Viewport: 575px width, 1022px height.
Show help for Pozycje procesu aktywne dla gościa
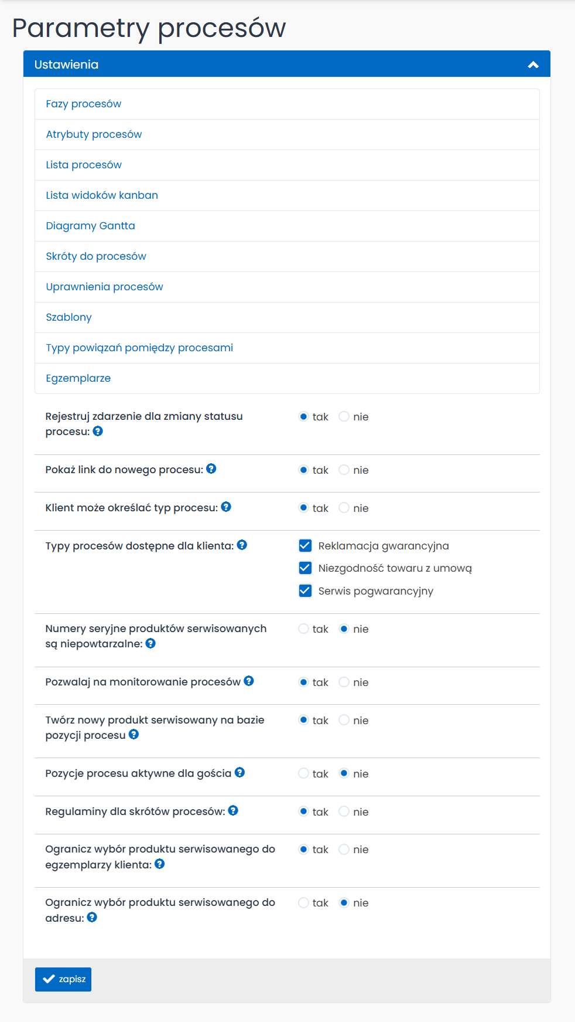coord(239,772)
